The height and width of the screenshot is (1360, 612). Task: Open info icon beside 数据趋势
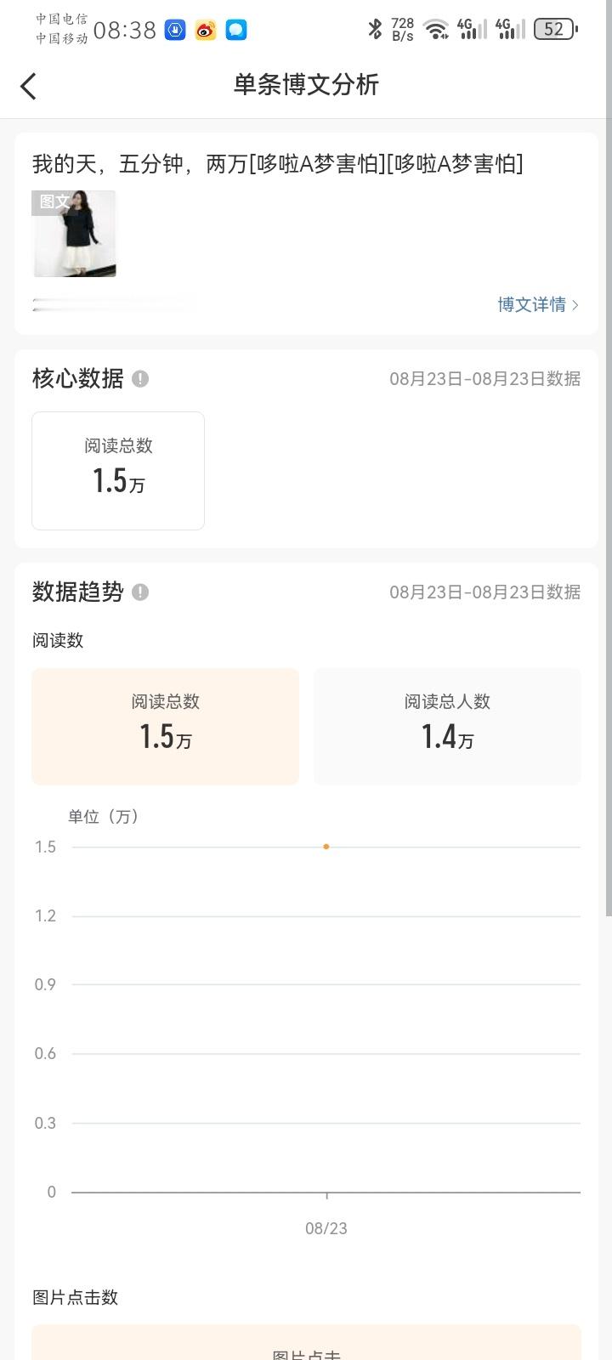[140, 592]
